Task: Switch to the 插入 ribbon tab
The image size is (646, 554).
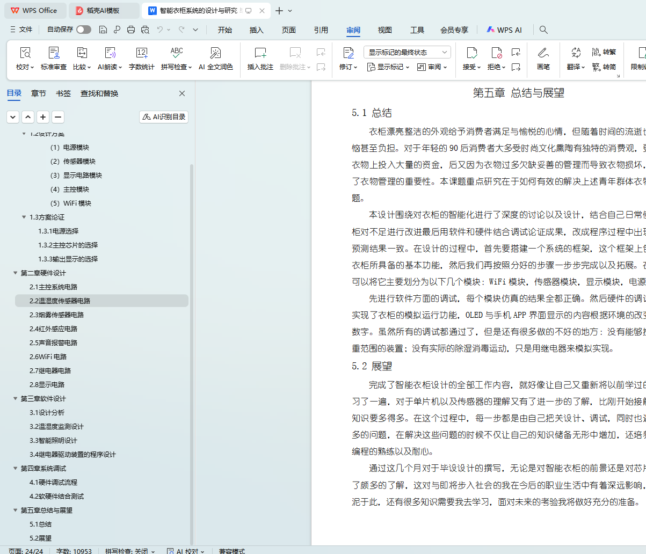Action: click(257, 30)
